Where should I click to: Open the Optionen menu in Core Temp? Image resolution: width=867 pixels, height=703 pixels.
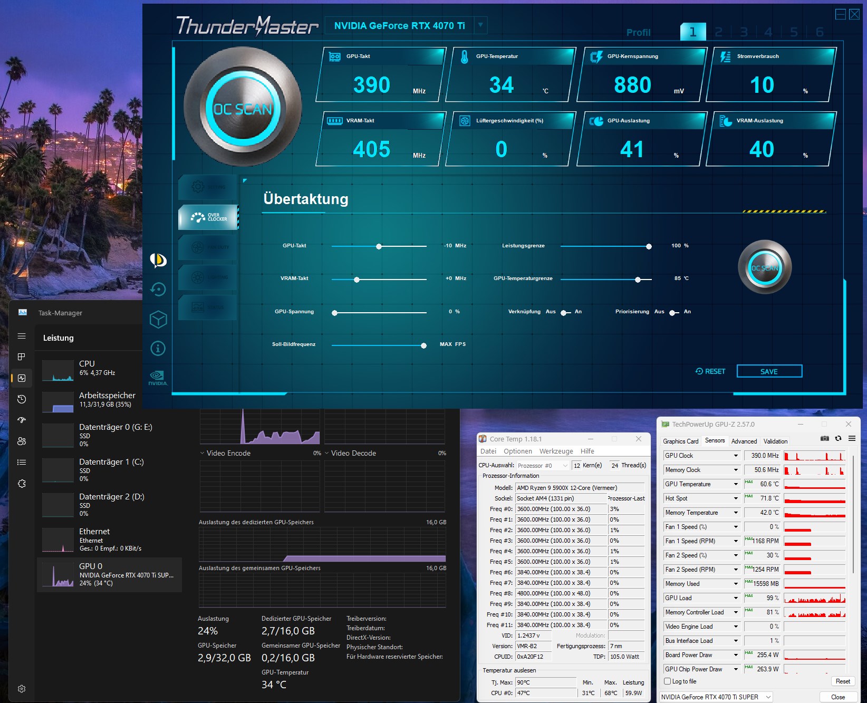[x=518, y=451]
